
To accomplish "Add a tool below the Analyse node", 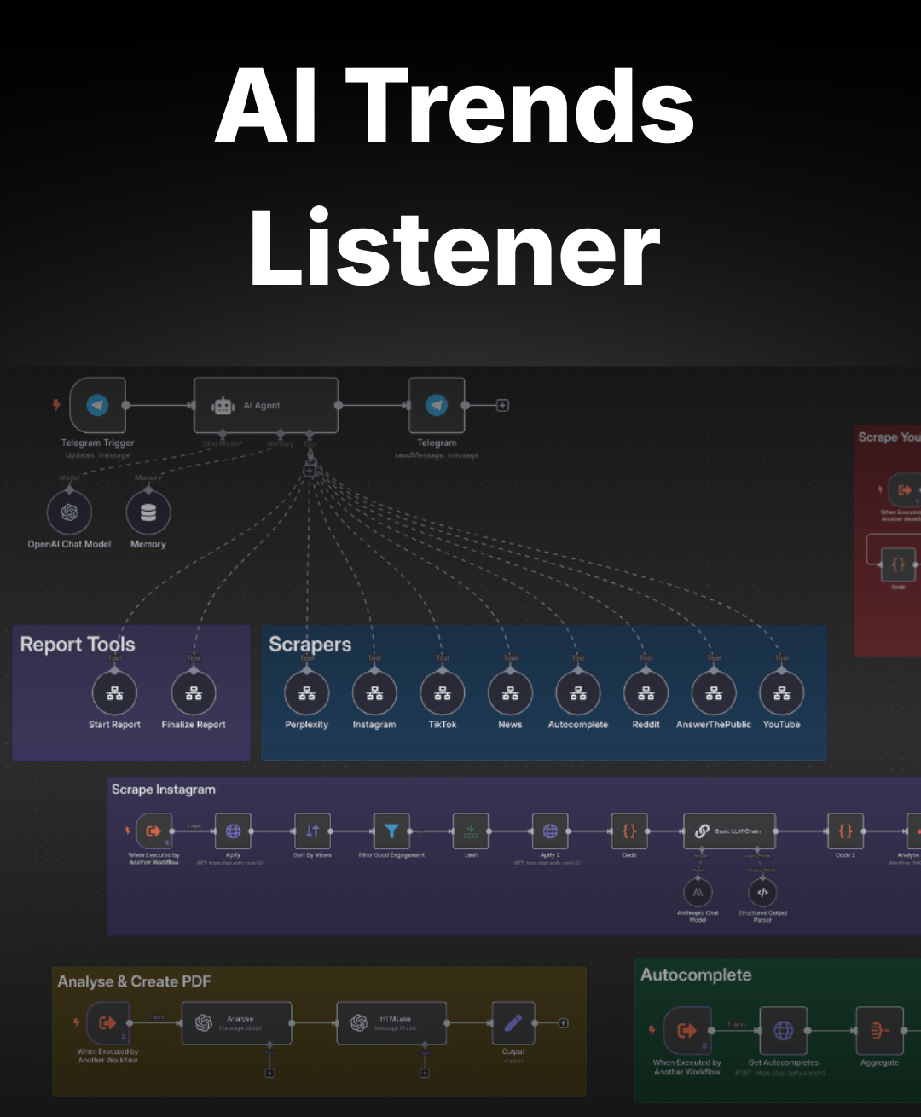I will 269,1073.
